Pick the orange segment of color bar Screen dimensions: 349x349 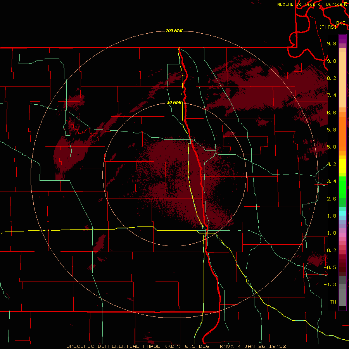342,134
